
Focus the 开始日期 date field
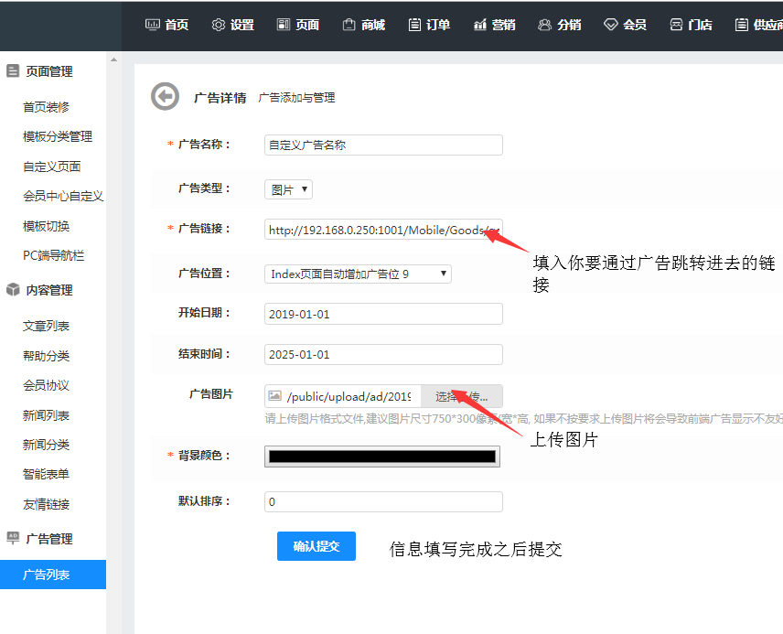click(383, 314)
